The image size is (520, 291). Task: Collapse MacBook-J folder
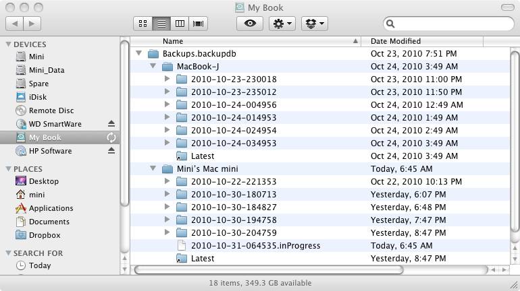[x=153, y=66]
